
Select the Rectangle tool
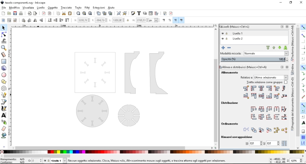coord(3,61)
